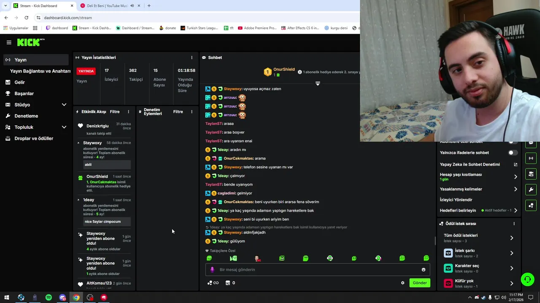Open a new browser tab
Screen dimensions: 540x303
tap(149, 6)
